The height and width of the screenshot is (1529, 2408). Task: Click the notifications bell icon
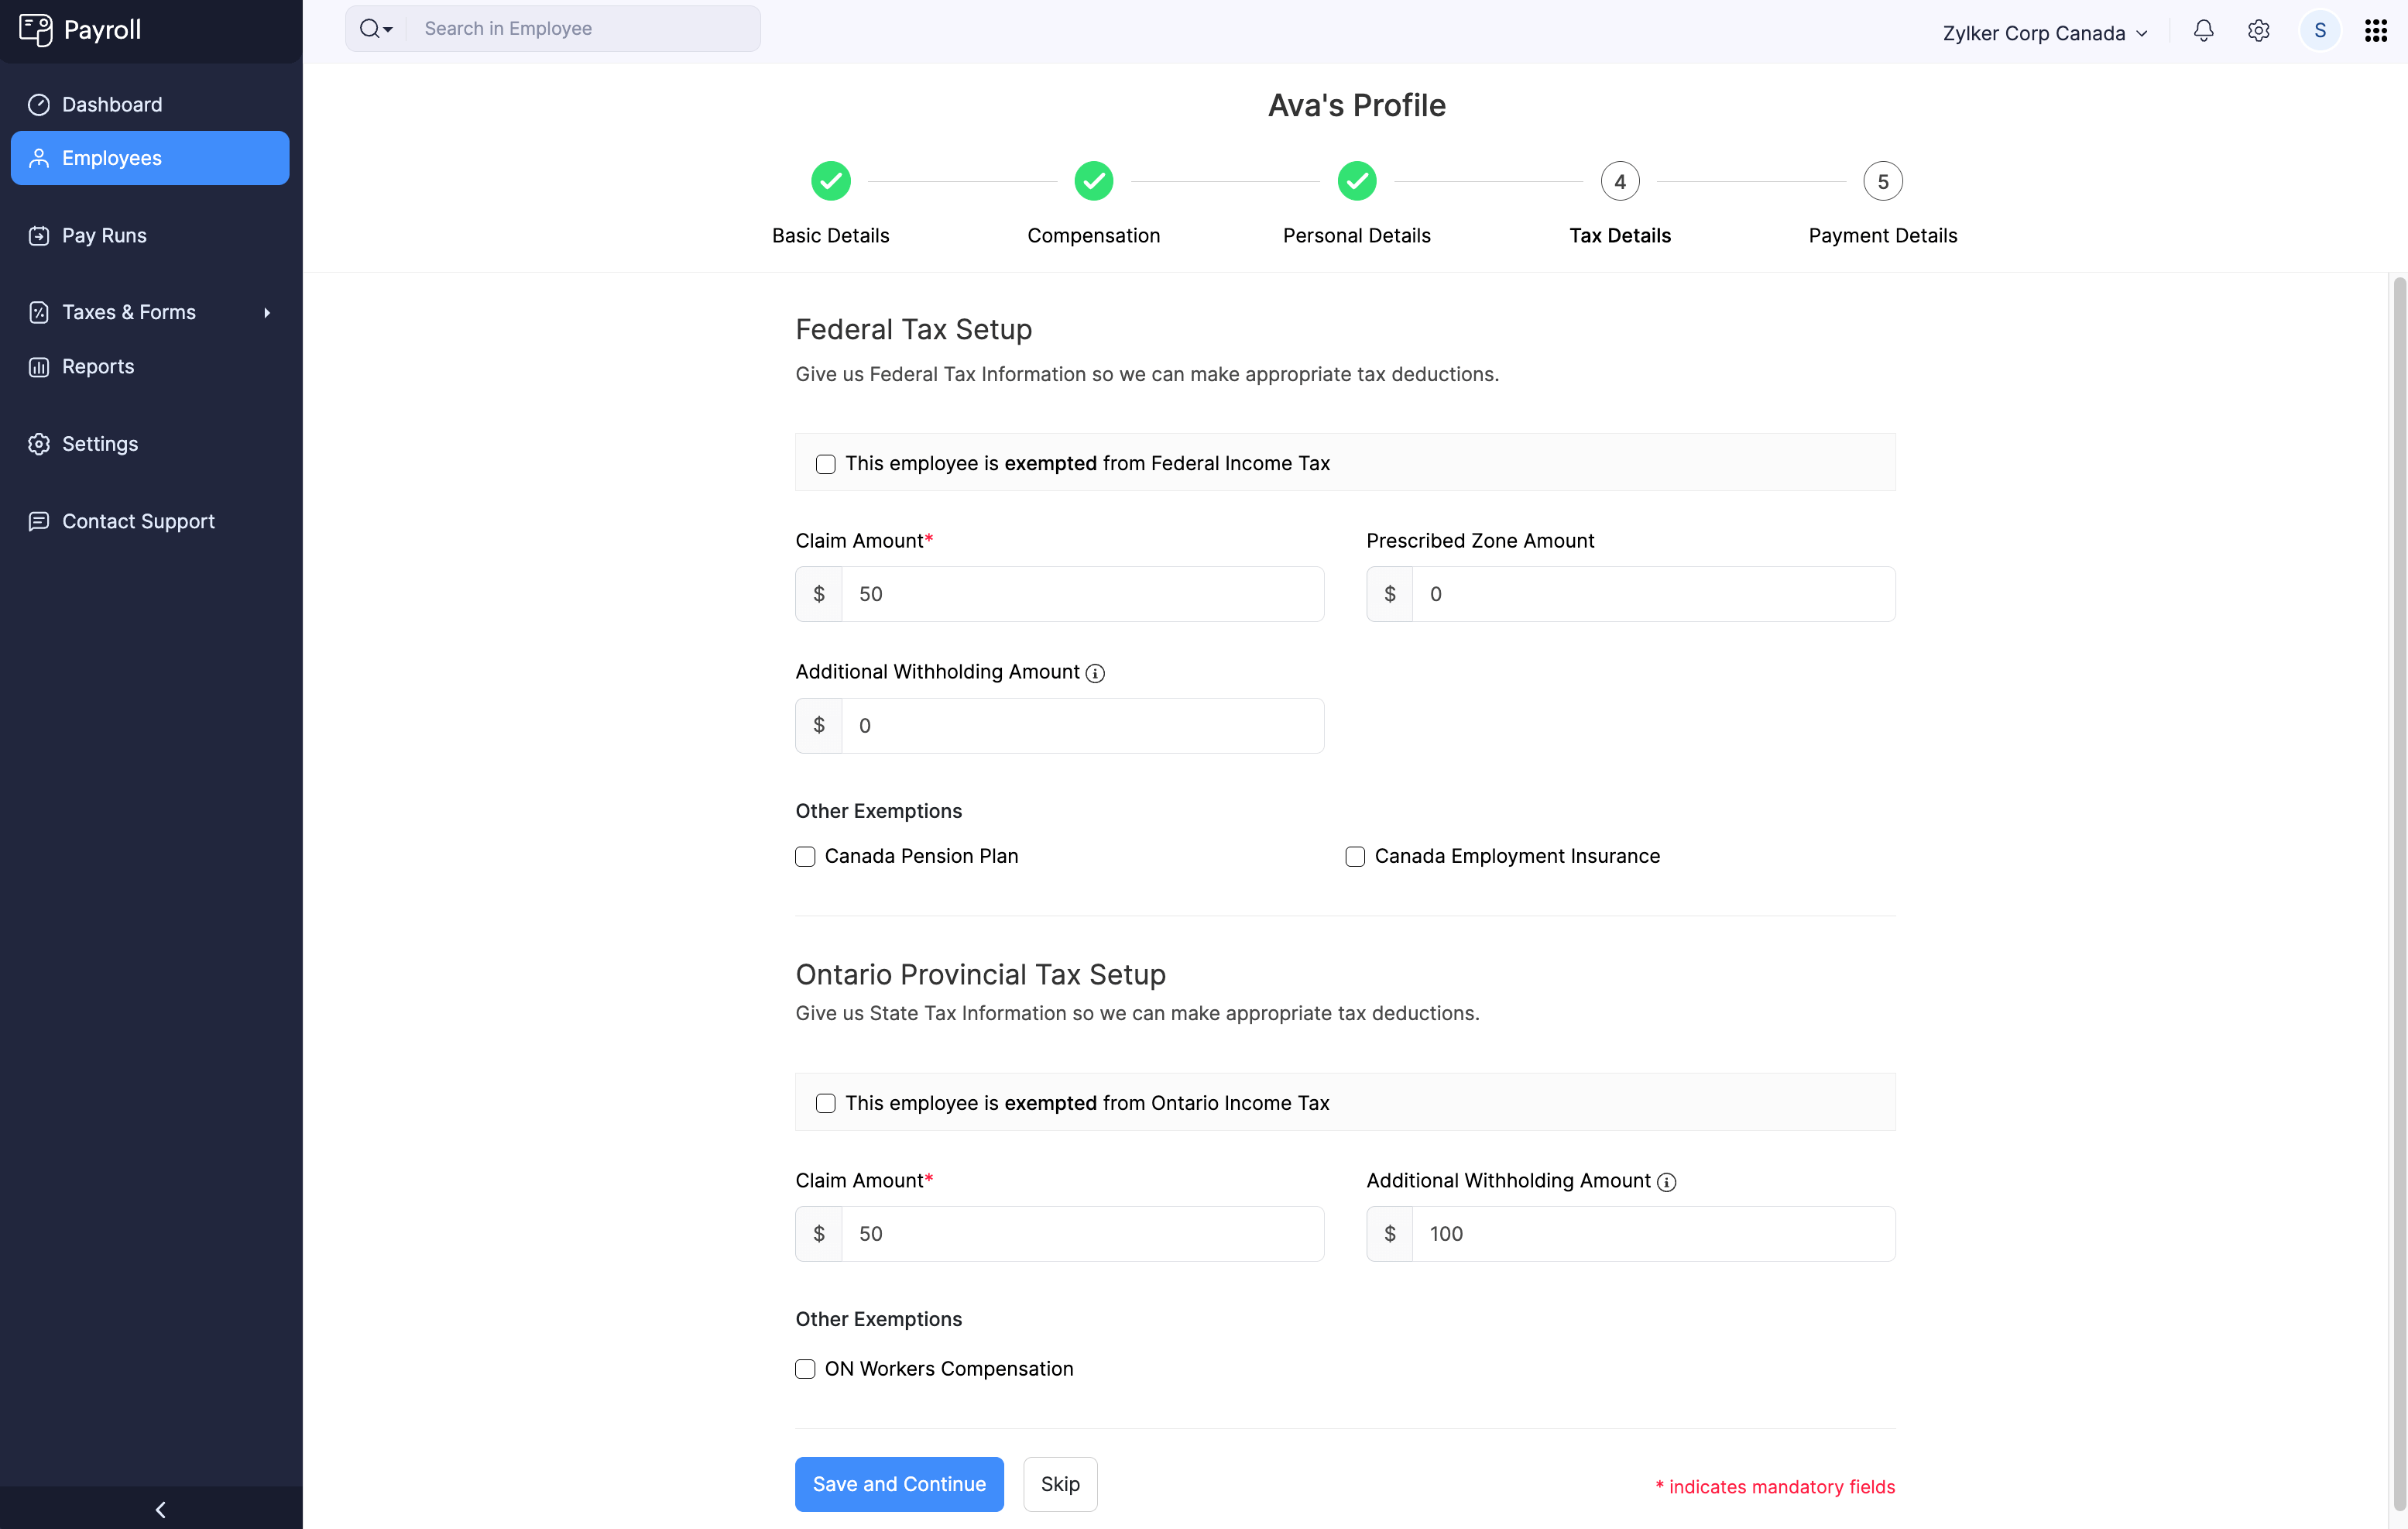coord(2203,31)
